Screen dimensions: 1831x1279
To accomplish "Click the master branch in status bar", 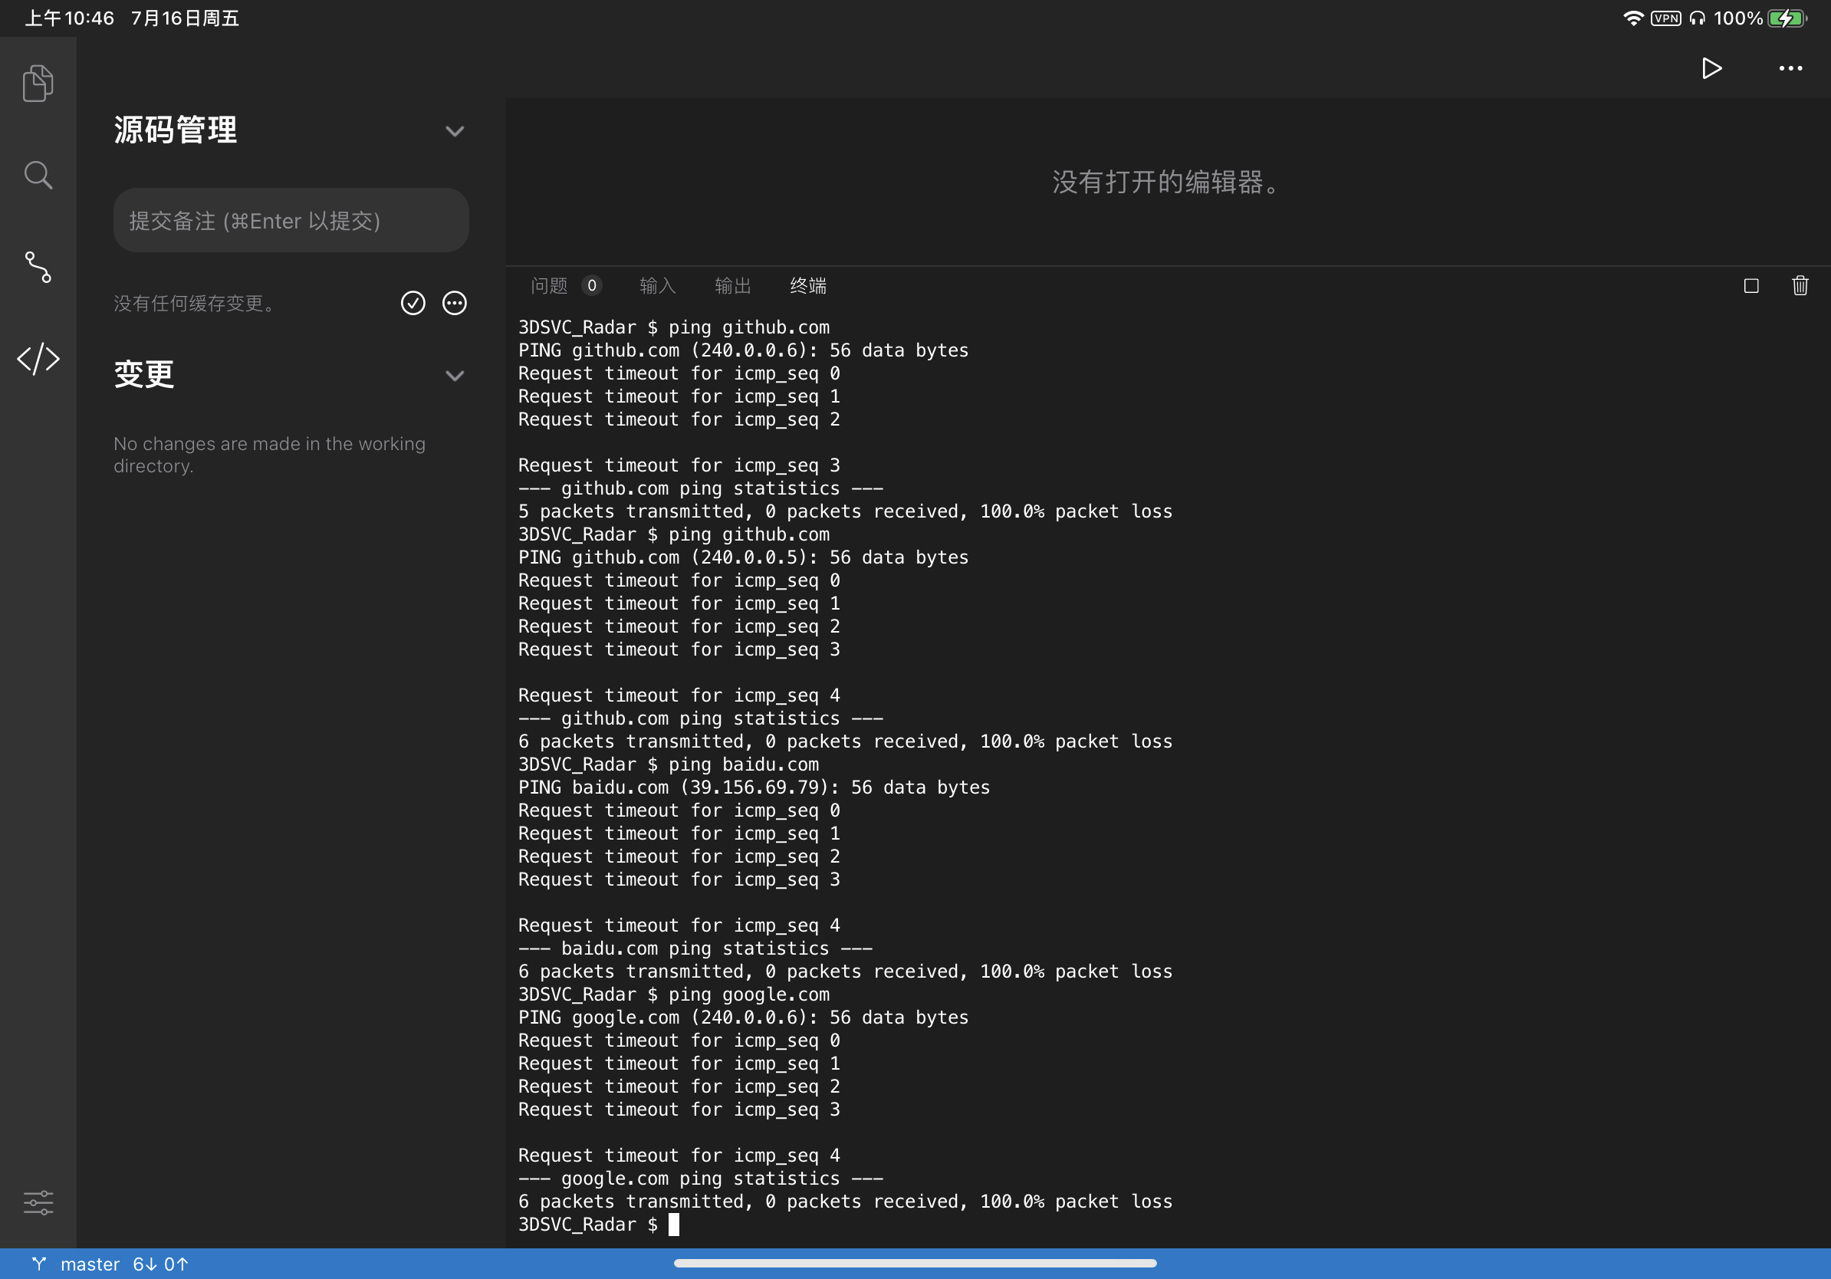I will pyautogui.click(x=90, y=1264).
